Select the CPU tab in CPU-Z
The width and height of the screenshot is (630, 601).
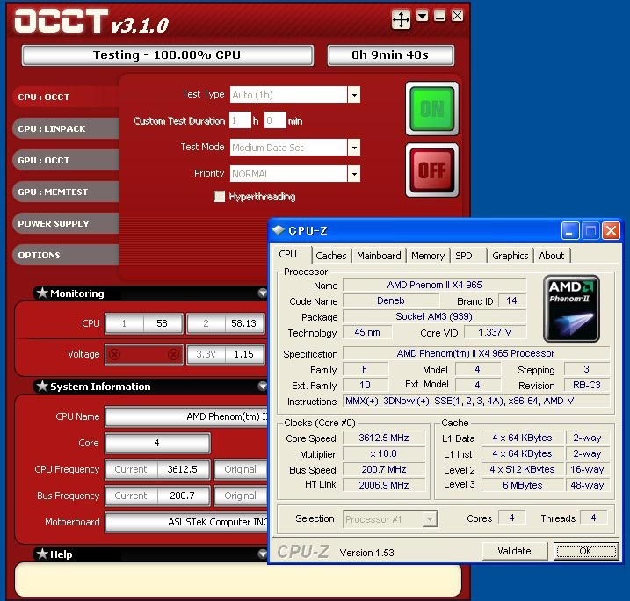coord(292,254)
